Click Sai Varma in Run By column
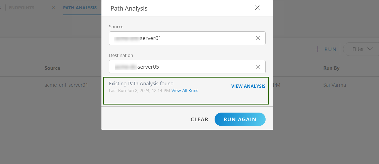This screenshot has width=379, height=164. [335, 85]
